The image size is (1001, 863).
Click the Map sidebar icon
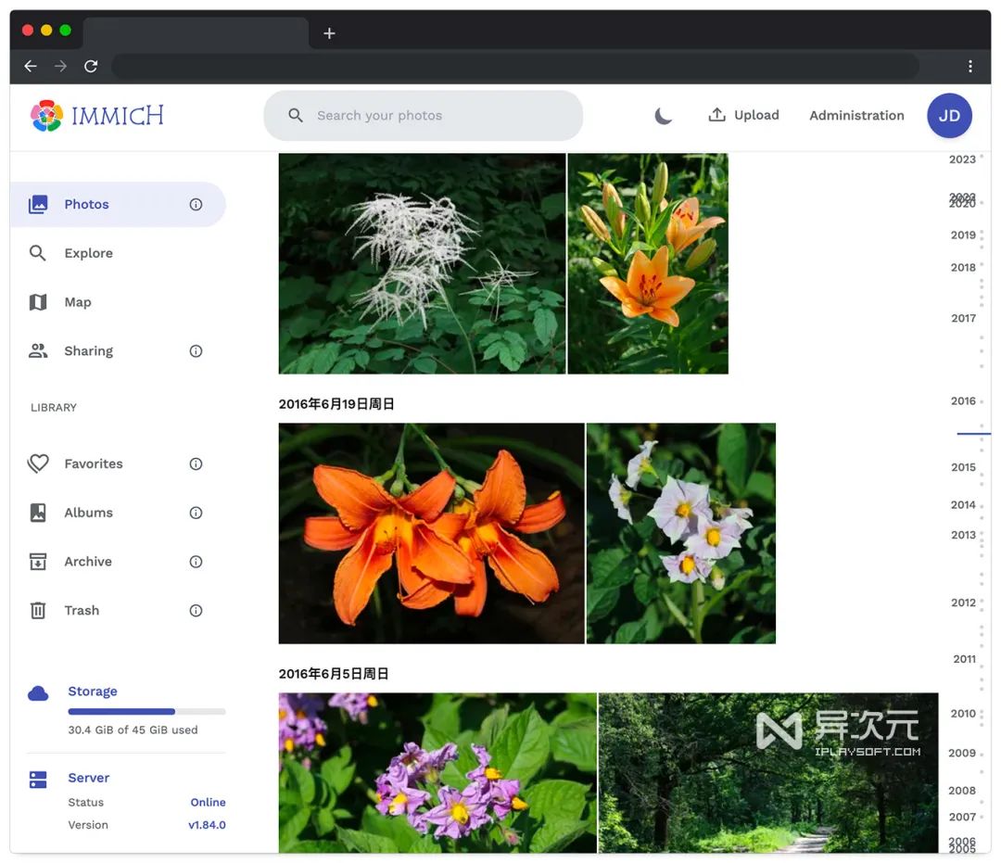pyautogui.click(x=38, y=302)
